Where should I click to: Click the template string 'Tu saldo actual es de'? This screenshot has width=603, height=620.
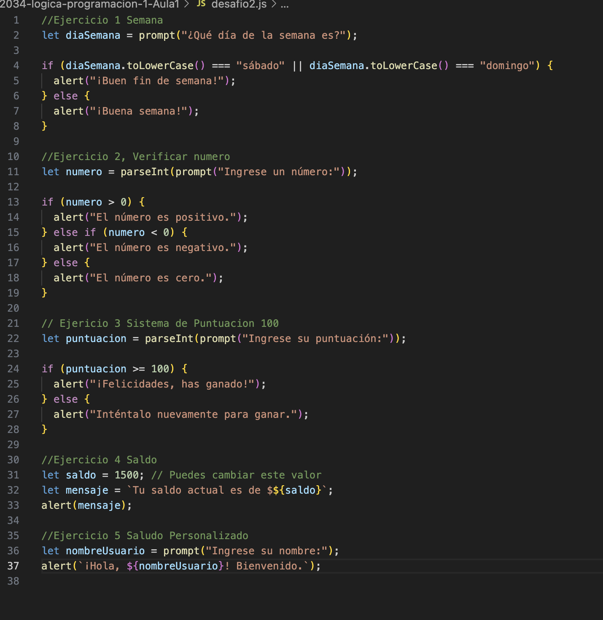pyautogui.click(x=197, y=490)
